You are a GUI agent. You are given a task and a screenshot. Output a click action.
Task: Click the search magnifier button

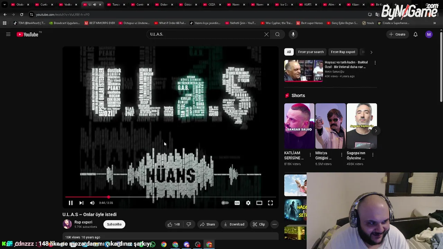(x=278, y=34)
